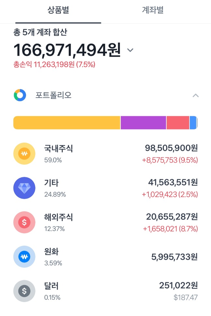Tap the 포트폴리오 donut chart icon
This screenshot has width=211, height=316.
tap(20, 95)
